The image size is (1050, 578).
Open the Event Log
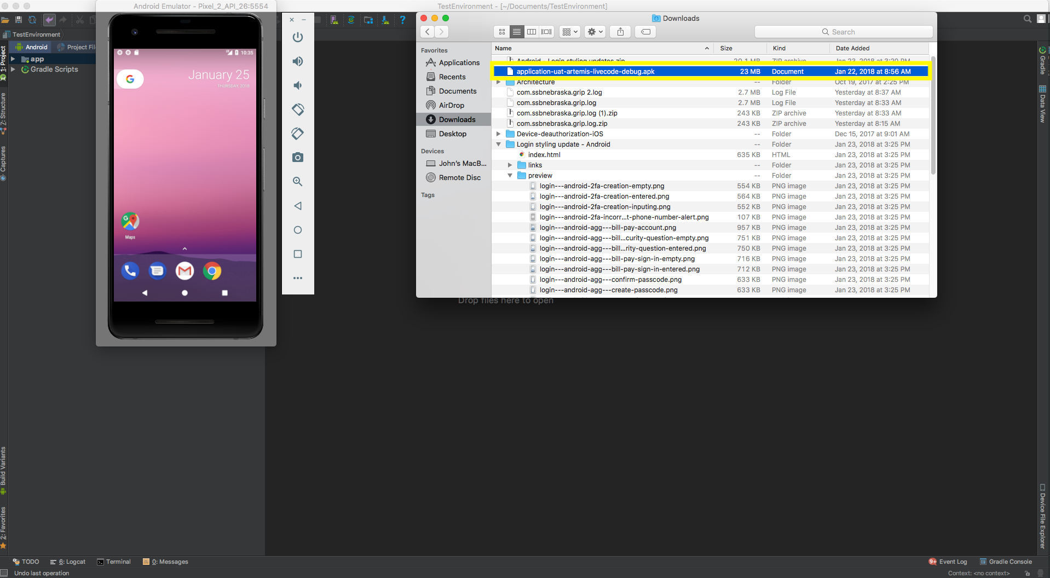953,561
